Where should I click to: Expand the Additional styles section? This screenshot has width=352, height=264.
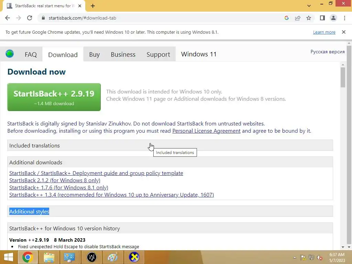click(170, 211)
